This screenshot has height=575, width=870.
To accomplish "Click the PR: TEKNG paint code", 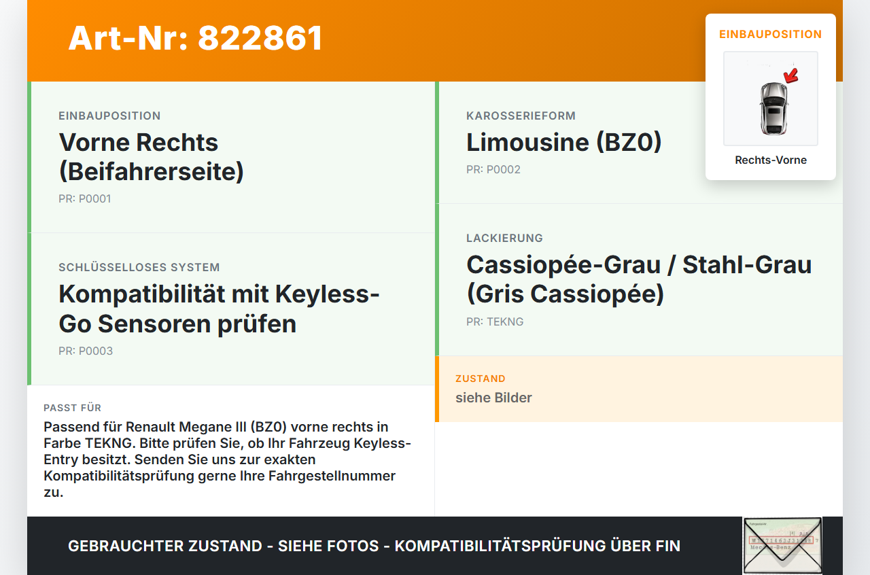I will pos(495,322).
